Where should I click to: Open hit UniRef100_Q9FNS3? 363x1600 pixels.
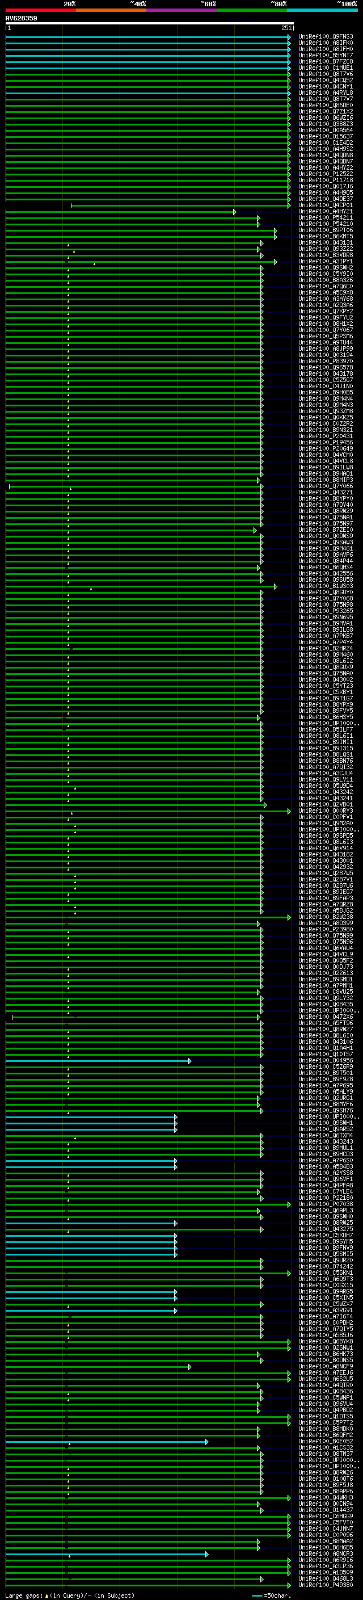coord(325,37)
